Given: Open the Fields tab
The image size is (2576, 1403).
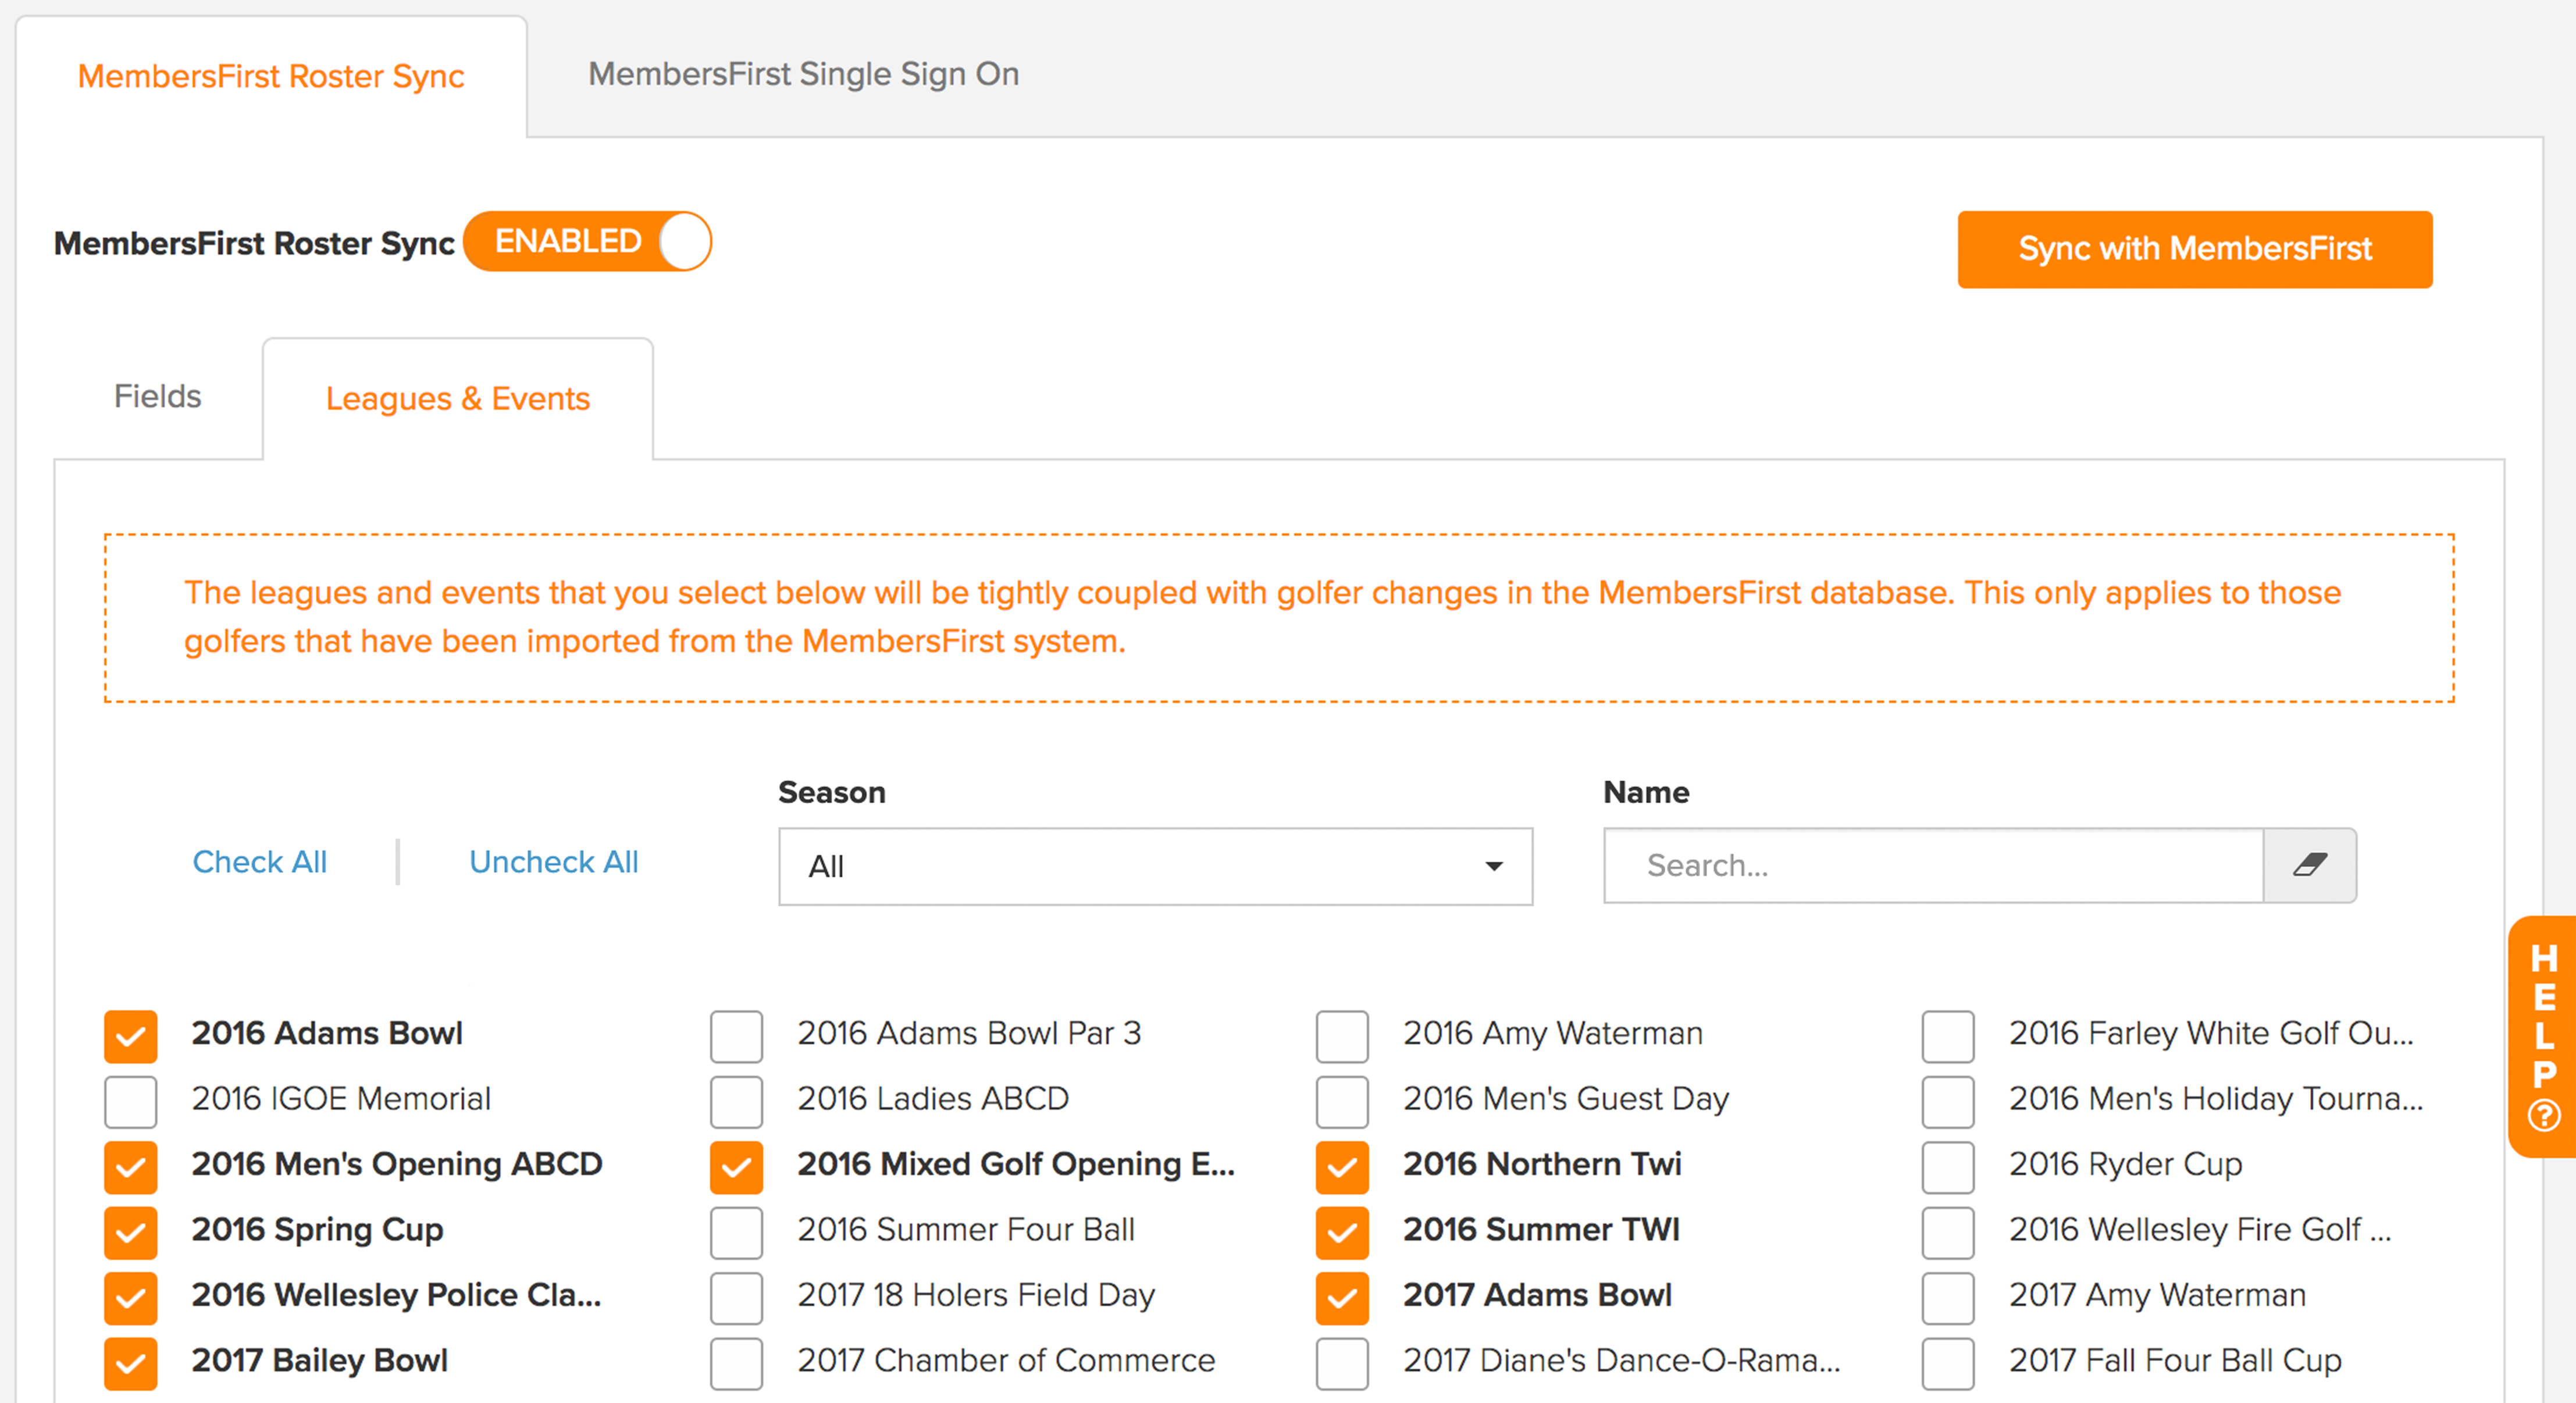Looking at the screenshot, I should [158, 396].
